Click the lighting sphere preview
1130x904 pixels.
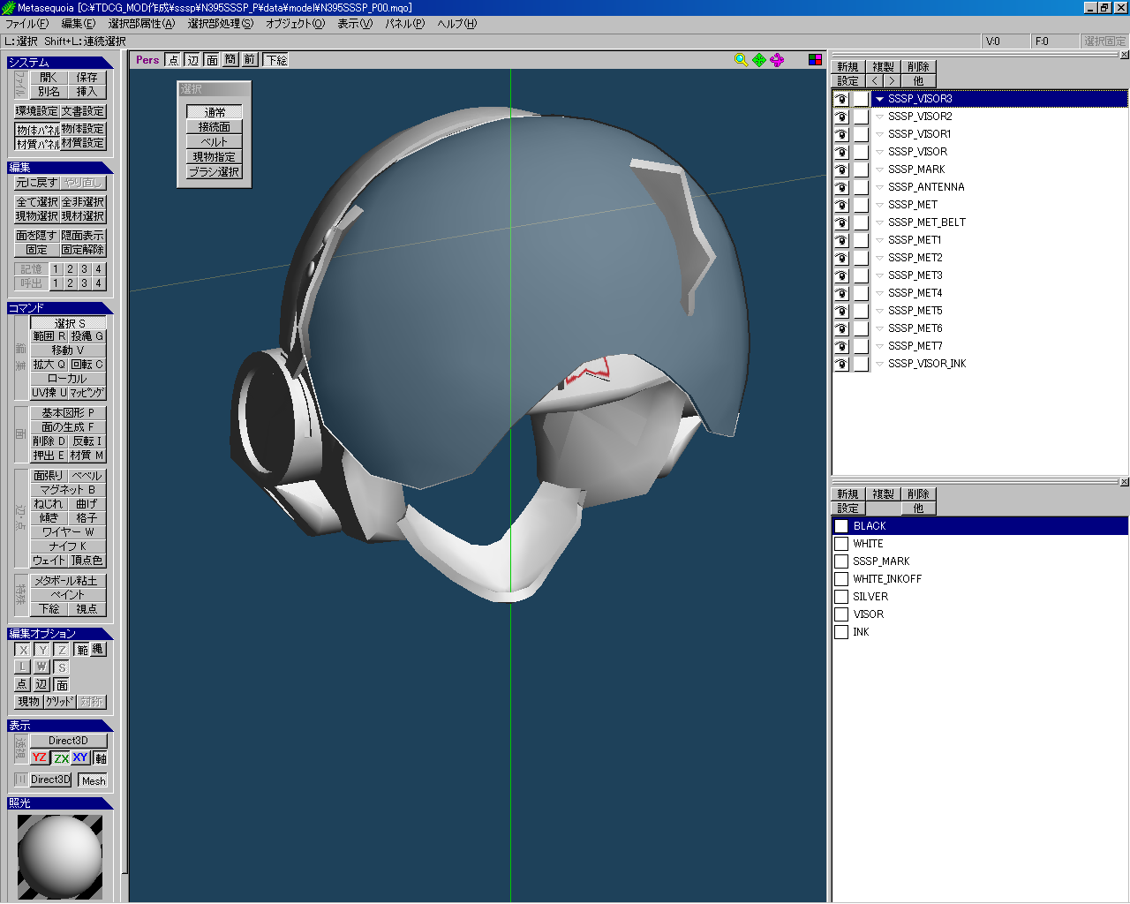pos(60,856)
